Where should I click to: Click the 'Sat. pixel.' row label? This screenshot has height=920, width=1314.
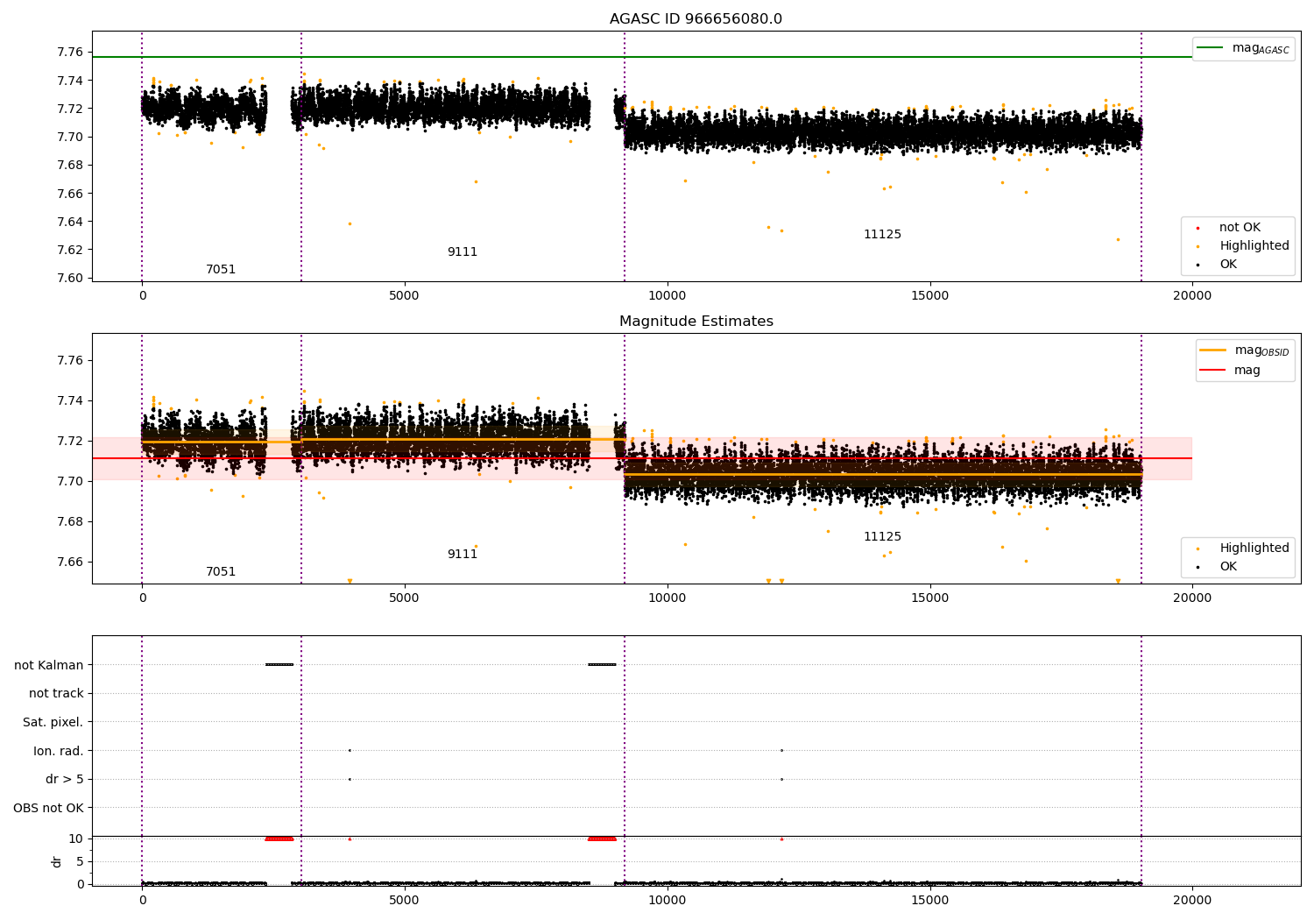53,723
